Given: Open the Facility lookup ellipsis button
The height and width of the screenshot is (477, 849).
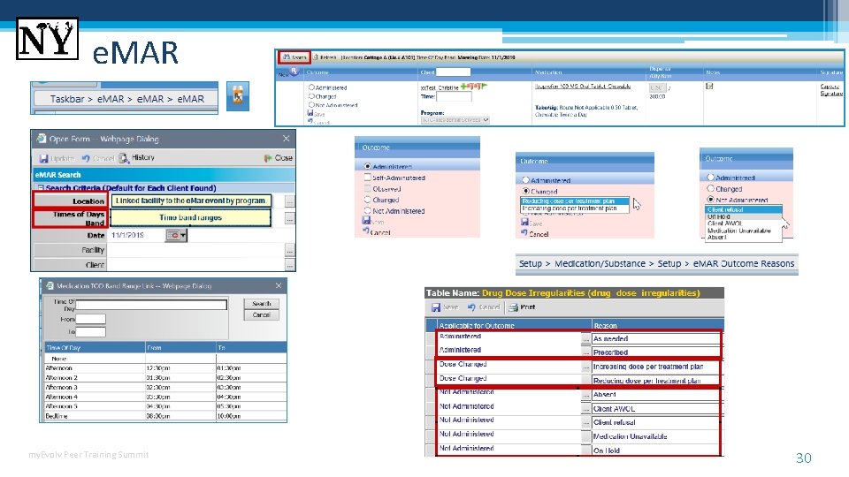Looking at the screenshot, I should point(290,250).
